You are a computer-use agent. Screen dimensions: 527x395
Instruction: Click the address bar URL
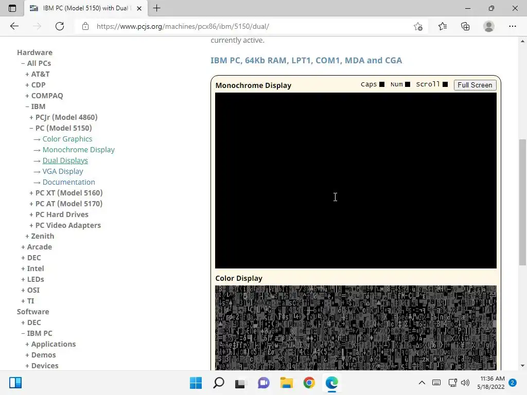tap(183, 26)
